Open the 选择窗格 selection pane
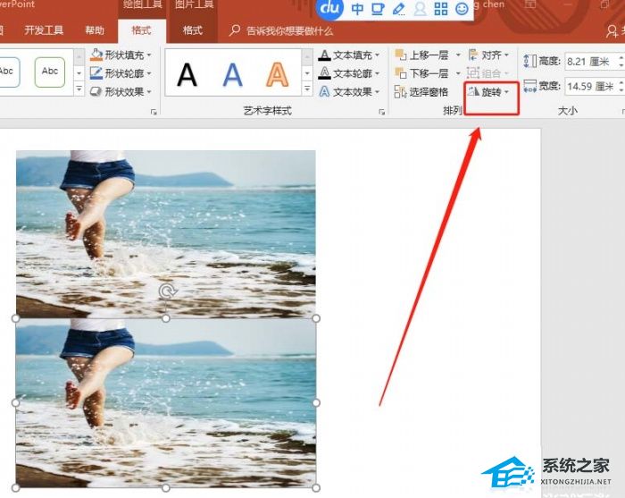Viewport: 625px width, 498px height. pos(421,92)
